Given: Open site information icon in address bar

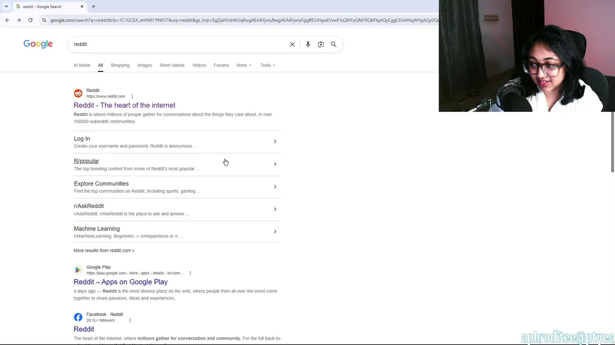Looking at the screenshot, I should tap(44, 20).
